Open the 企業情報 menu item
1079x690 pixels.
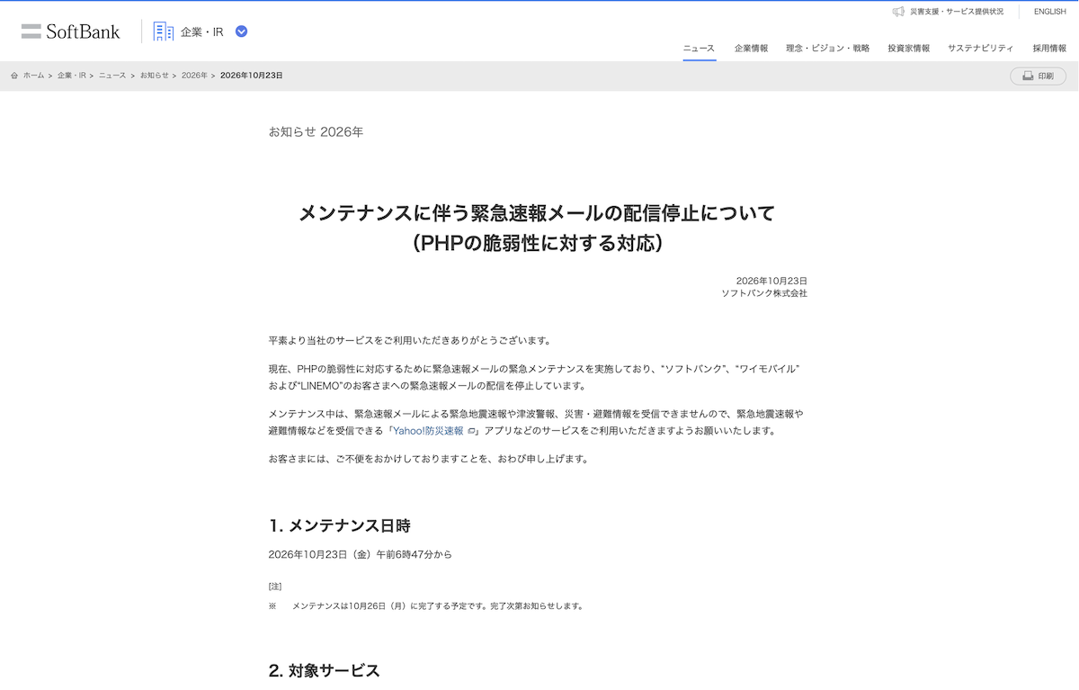click(752, 49)
